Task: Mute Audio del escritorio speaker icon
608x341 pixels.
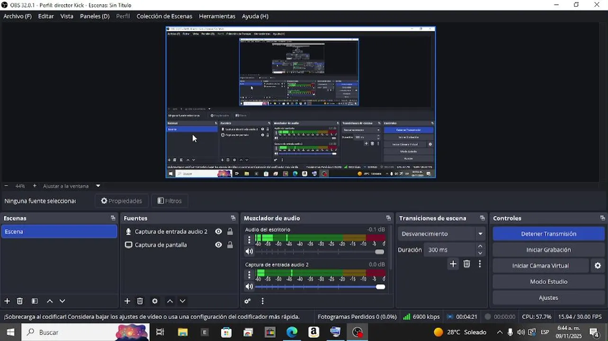Action: [x=249, y=251]
